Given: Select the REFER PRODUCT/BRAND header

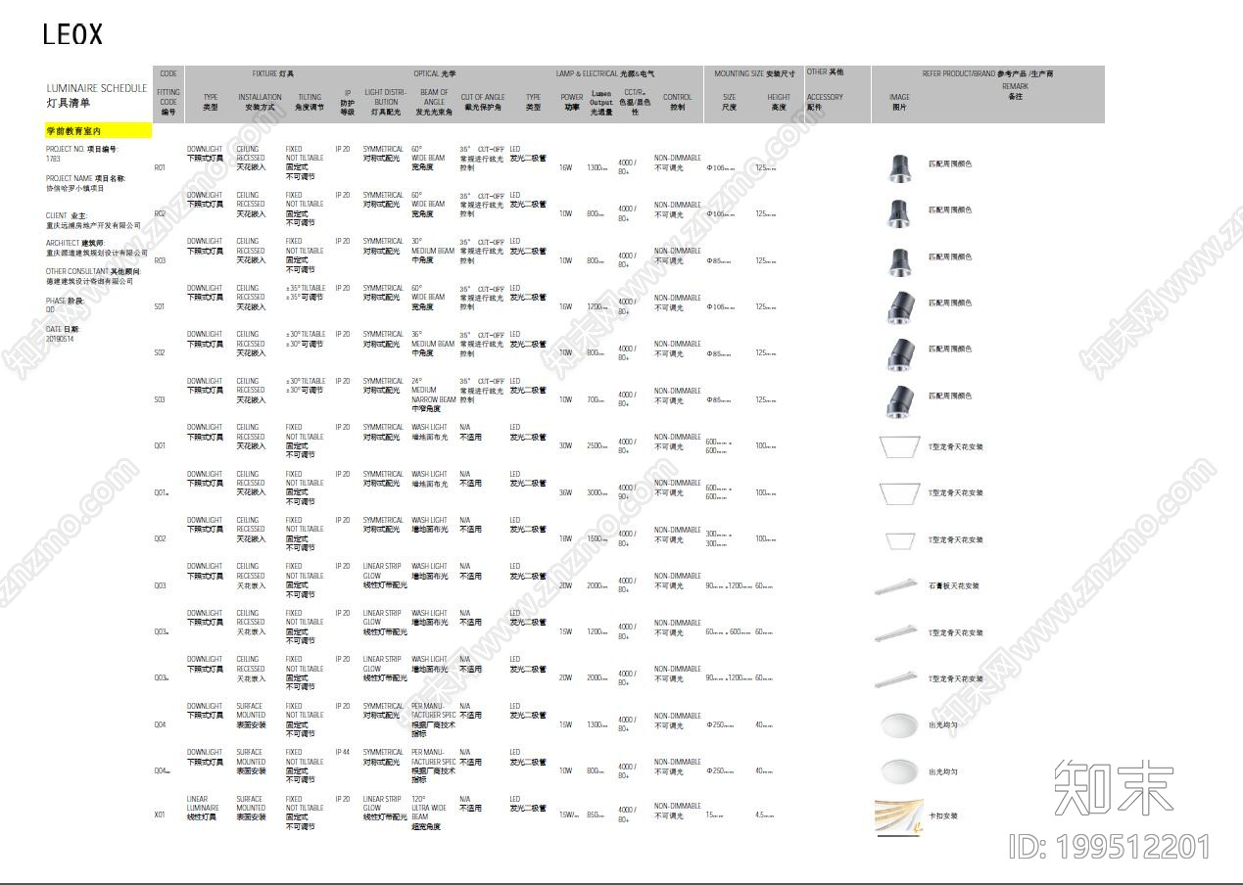Looking at the screenshot, I should coord(987,73).
